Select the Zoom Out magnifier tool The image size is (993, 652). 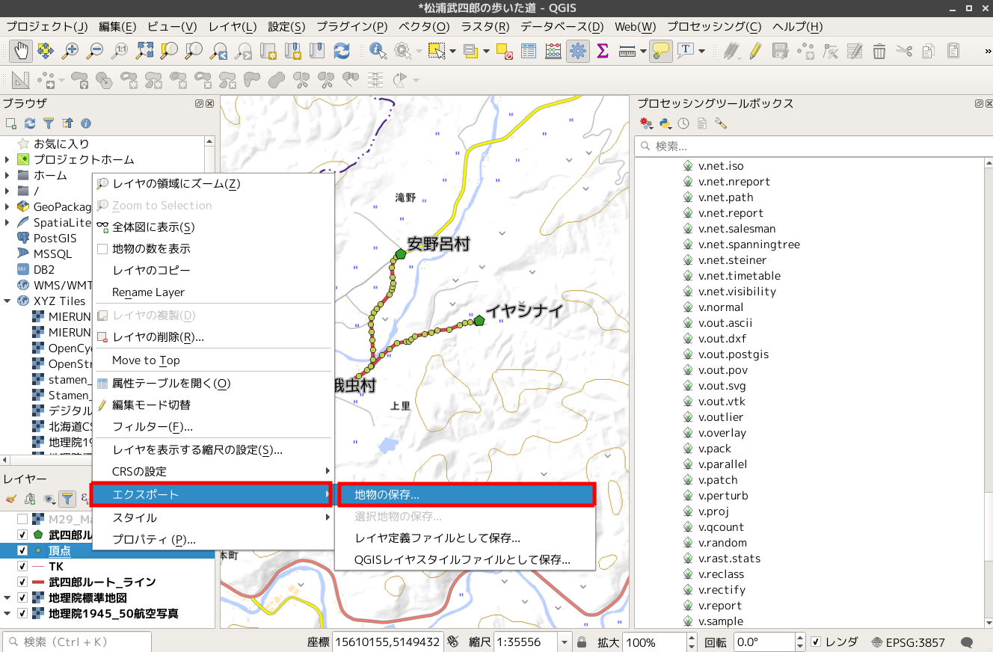point(95,51)
